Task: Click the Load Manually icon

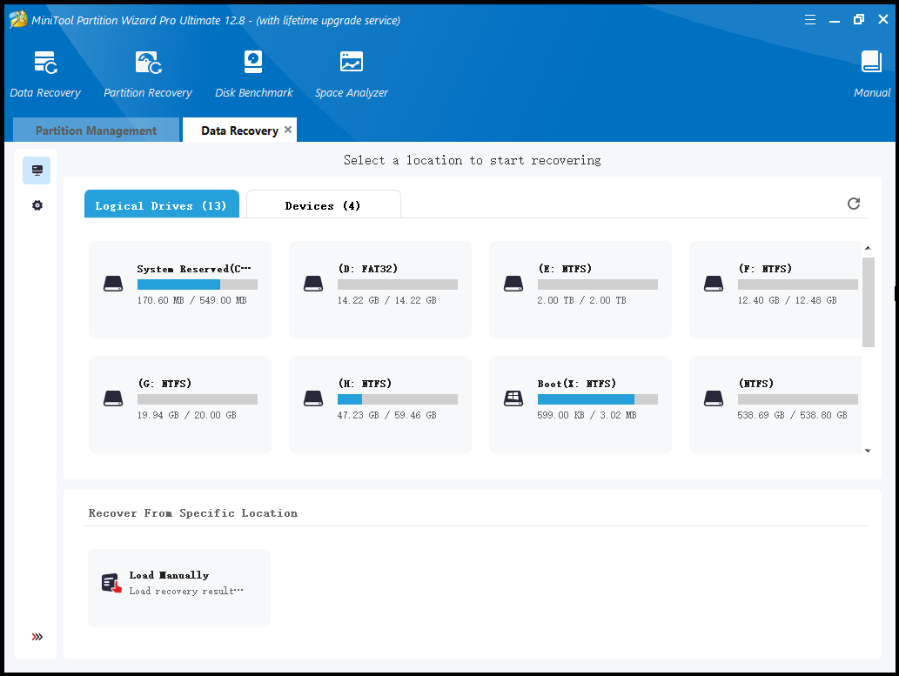Action: click(111, 583)
